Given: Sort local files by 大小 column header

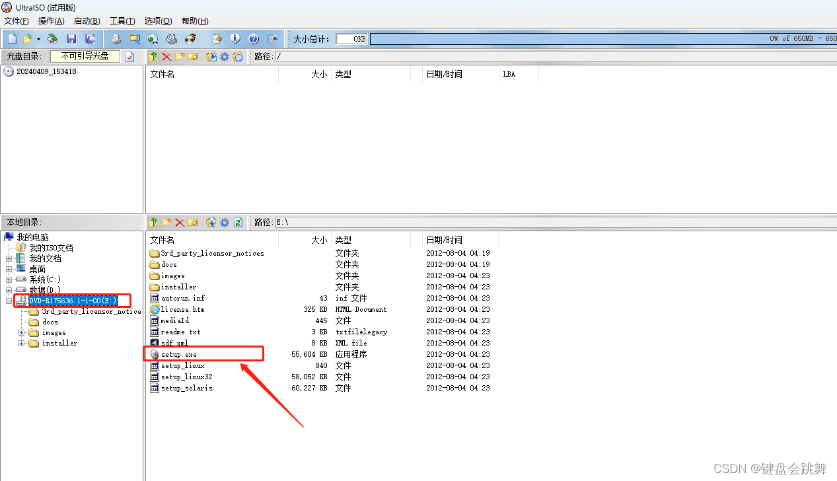Looking at the screenshot, I should 304,240.
